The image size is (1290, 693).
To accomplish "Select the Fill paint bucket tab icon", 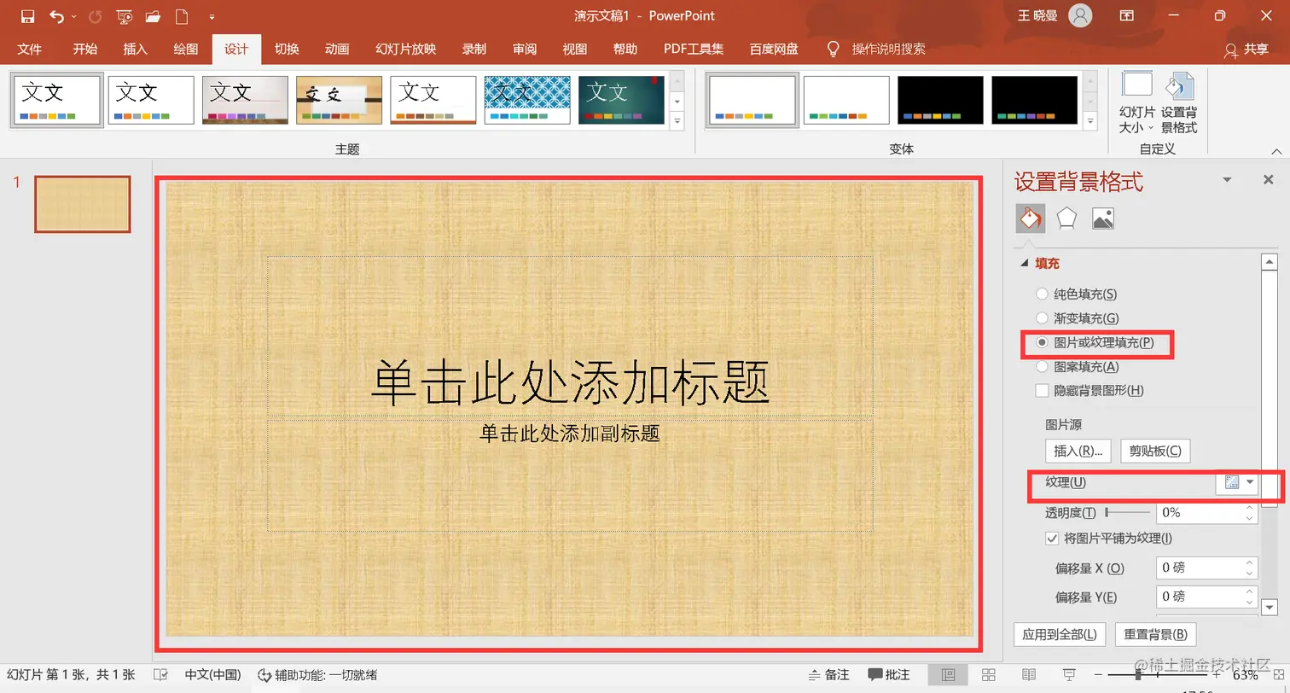I will coord(1031,218).
